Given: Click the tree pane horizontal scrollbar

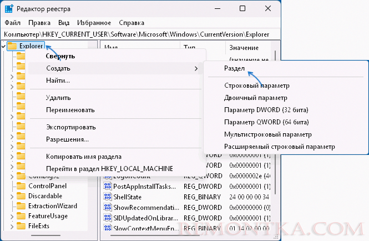Looking at the screenshot, I should coord(46,235).
